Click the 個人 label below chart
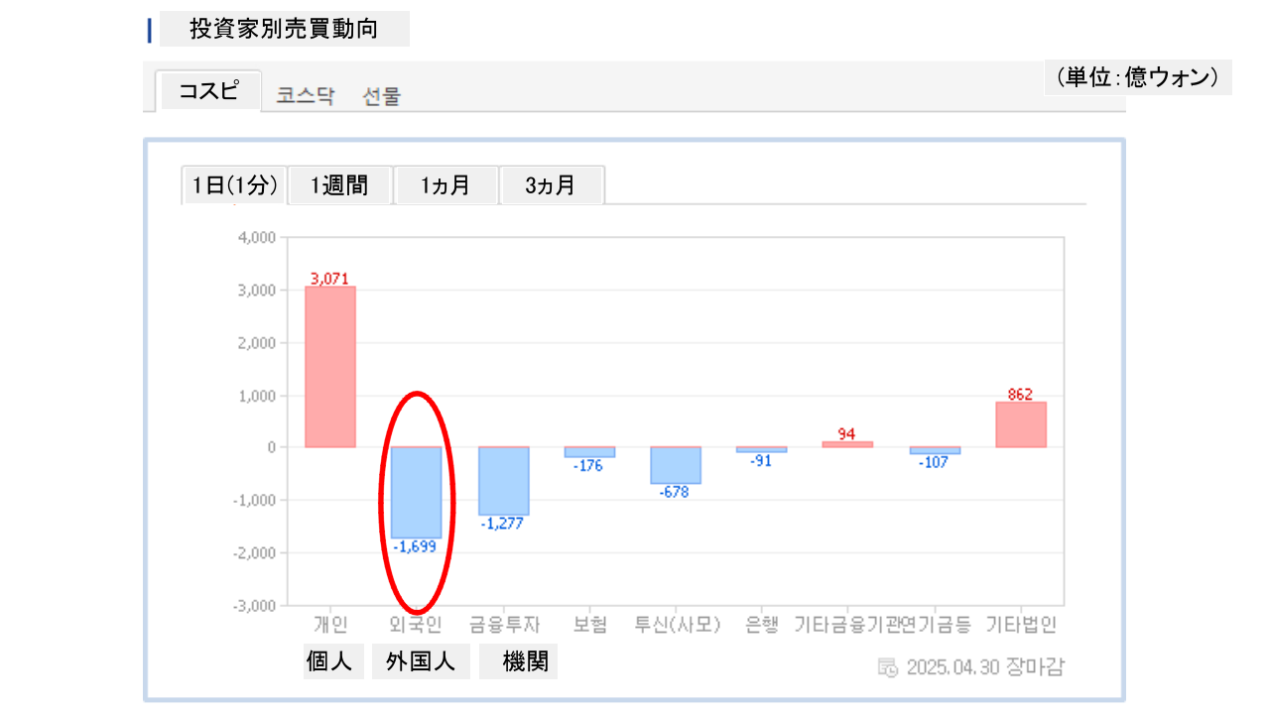This screenshot has width=1270, height=714. coord(329,661)
